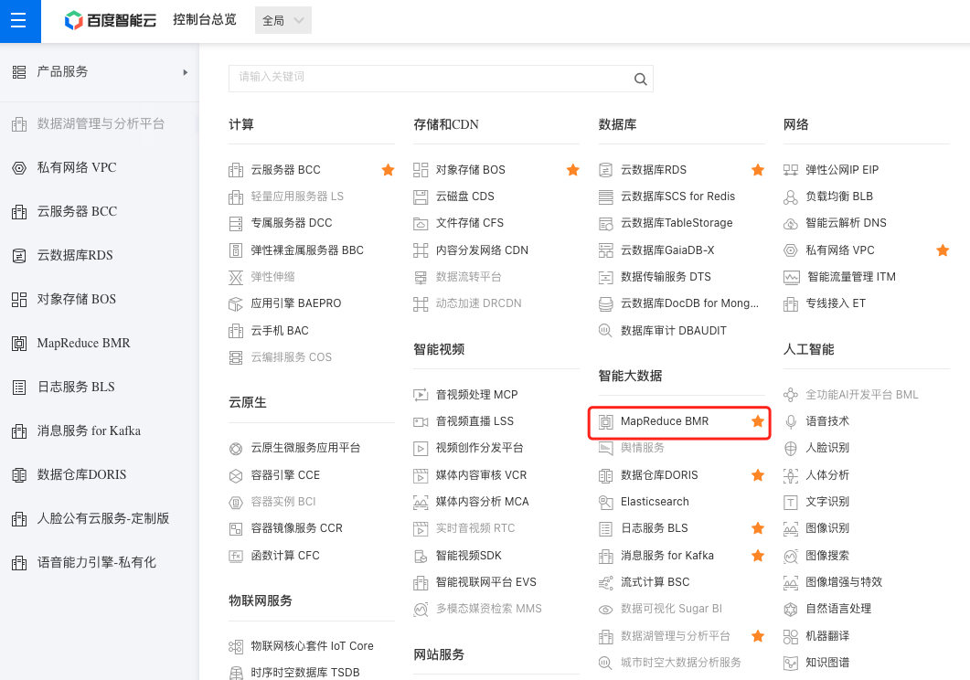Click the 容器引擎 CCE icon
Screen dimensions: 970x680
pyautogui.click(x=236, y=475)
